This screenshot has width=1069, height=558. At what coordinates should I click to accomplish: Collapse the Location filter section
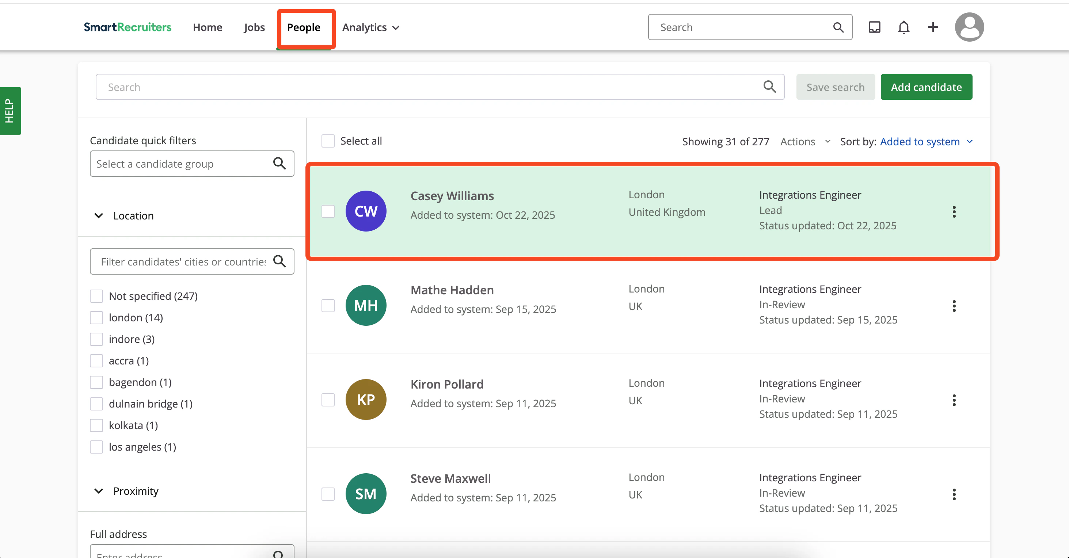(x=99, y=216)
